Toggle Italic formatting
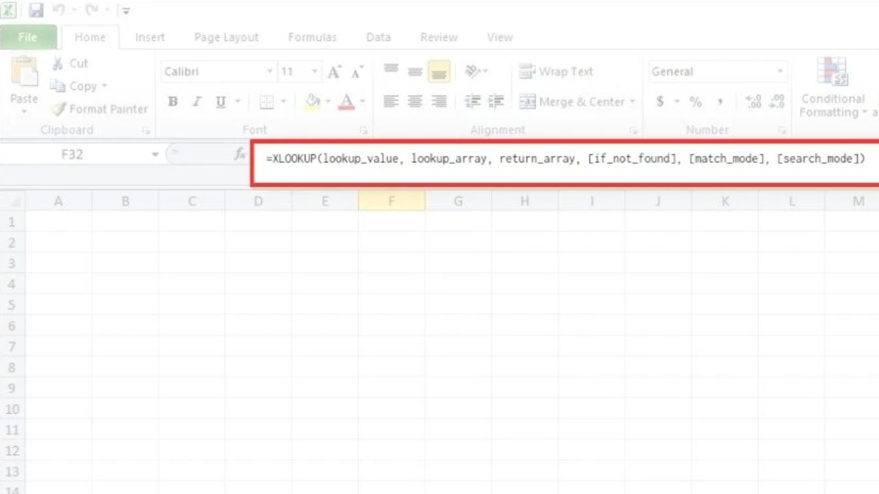 pyautogui.click(x=196, y=102)
